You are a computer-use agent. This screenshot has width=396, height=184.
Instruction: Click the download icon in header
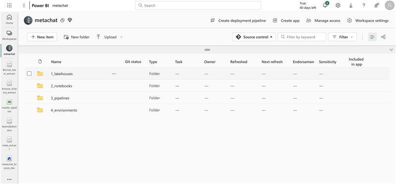click(x=351, y=5)
